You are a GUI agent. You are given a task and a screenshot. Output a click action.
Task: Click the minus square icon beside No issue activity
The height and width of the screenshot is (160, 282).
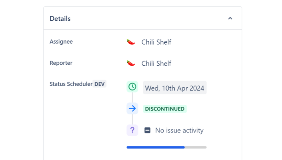click(x=147, y=131)
